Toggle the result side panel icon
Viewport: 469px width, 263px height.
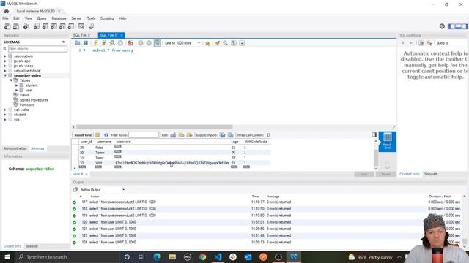coord(374,134)
